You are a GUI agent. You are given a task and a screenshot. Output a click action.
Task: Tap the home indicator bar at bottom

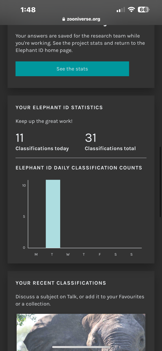tap(81, 347)
